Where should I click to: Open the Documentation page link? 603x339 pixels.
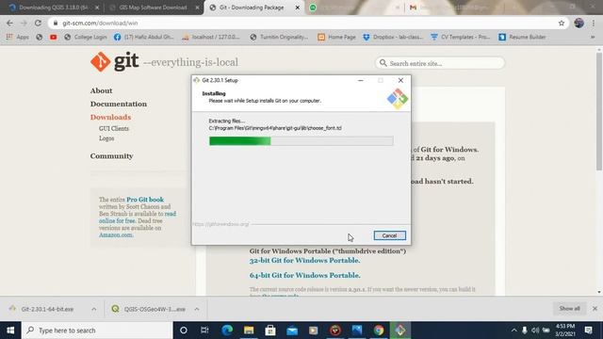(119, 104)
